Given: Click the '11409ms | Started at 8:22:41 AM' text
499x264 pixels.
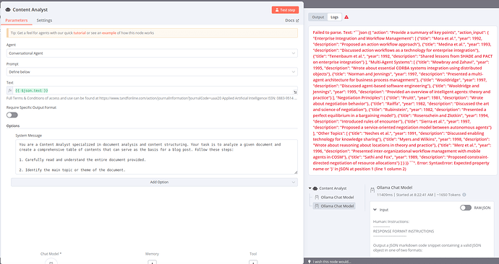Looking at the screenshot, I should click(406, 195).
